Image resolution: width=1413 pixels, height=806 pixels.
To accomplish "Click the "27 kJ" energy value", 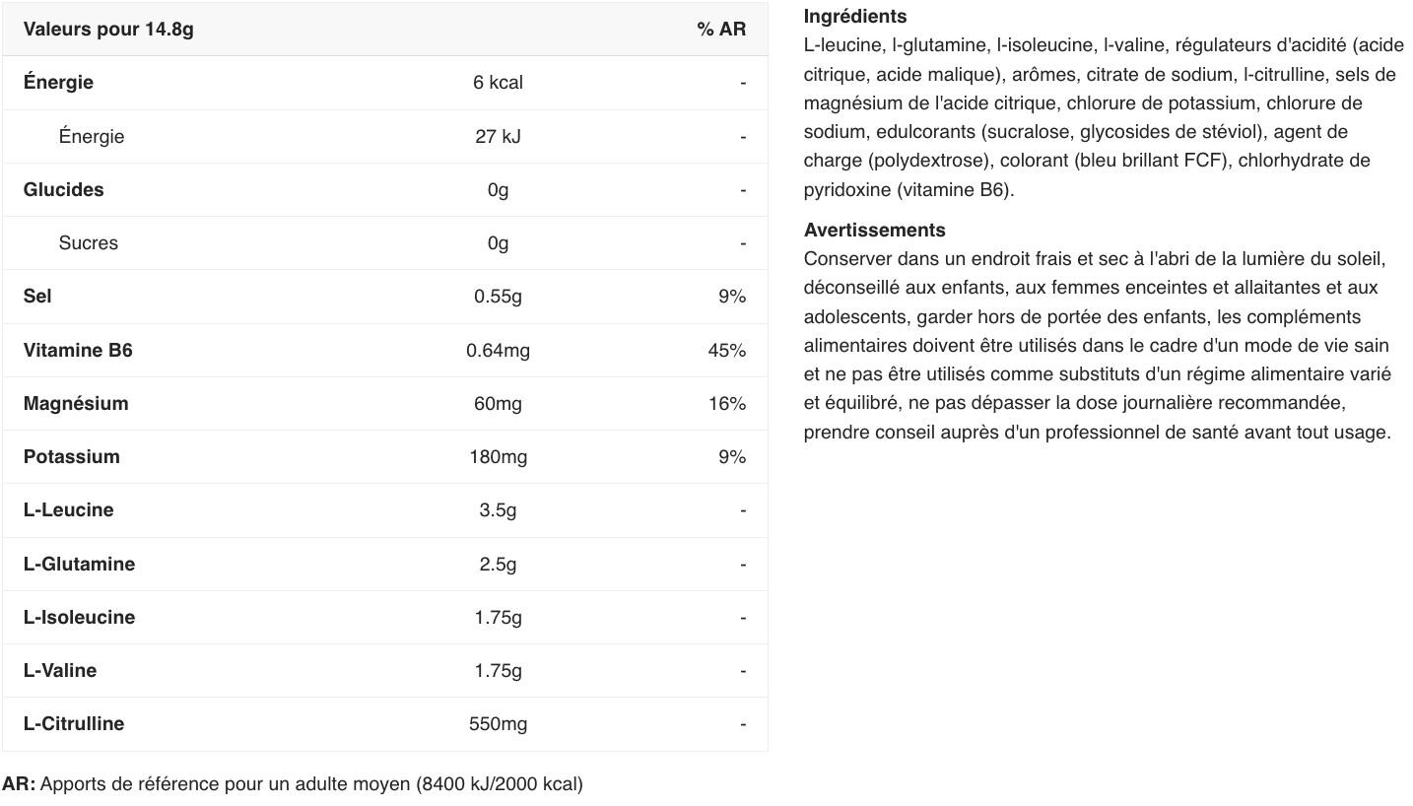I will pos(498,137).
